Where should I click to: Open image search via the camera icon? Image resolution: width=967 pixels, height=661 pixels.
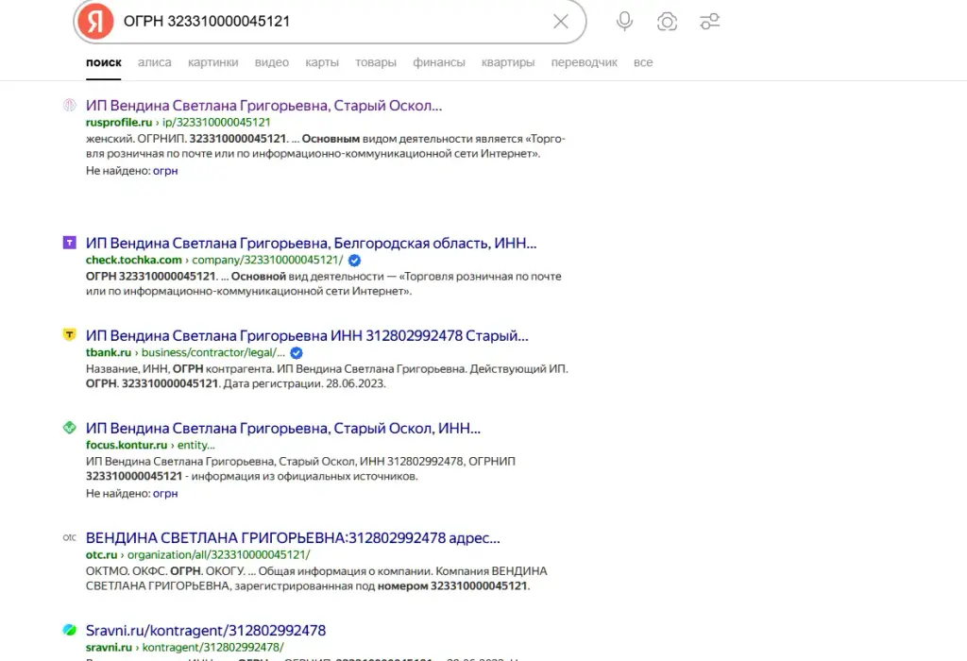pyautogui.click(x=667, y=22)
